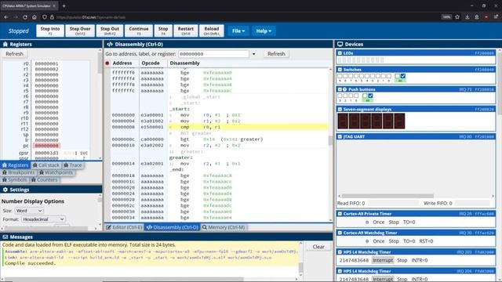Open the Counters tab
This screenshot has height=282, width=502.
tap(45, 179)
